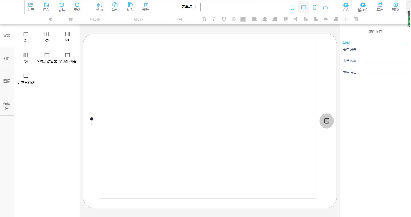Open the gray color swatch picker
Screen dimensions: 411x217
point(243,19)
